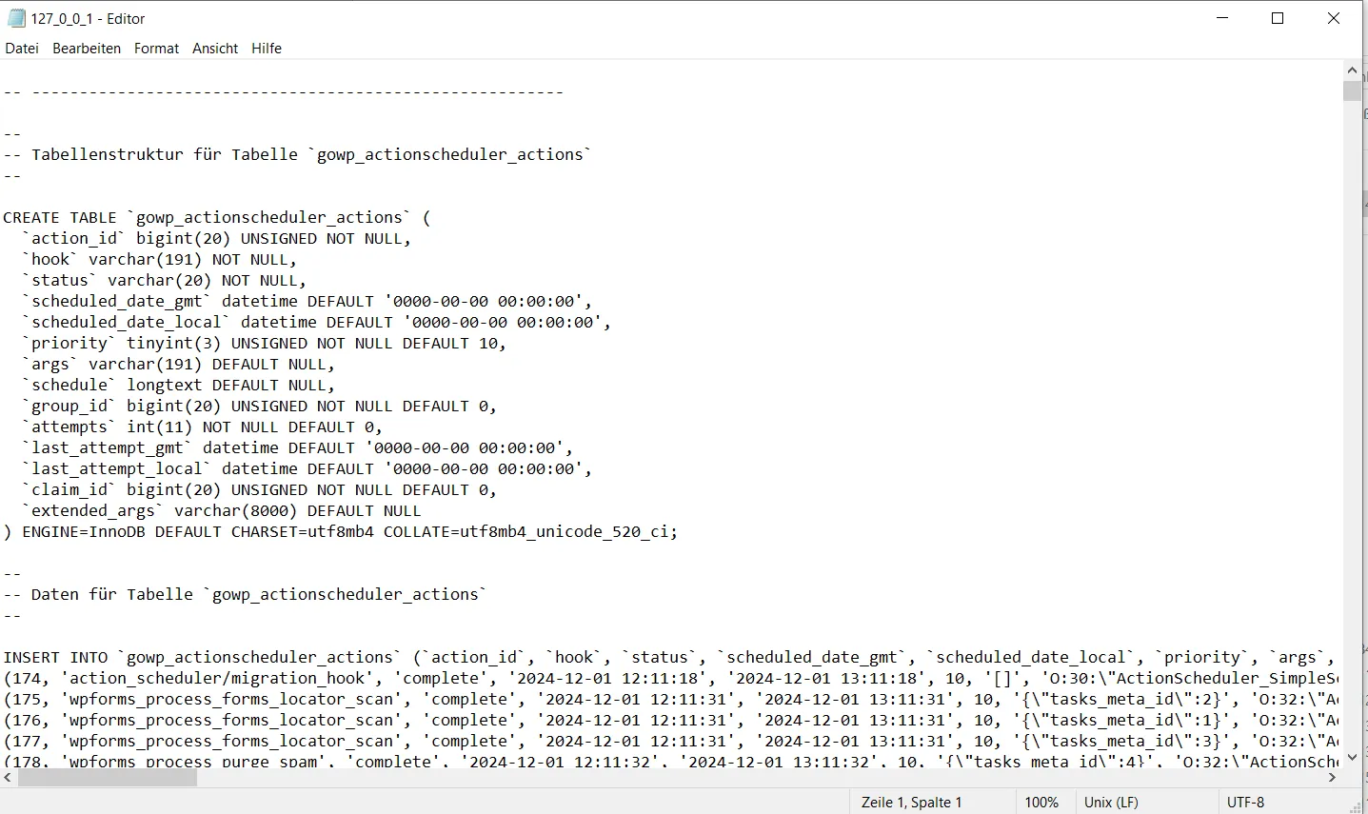This screenshot has width=1368, height=814.
Task: Click the horizontal scrollbar left arrow
Action: point(9,778)
